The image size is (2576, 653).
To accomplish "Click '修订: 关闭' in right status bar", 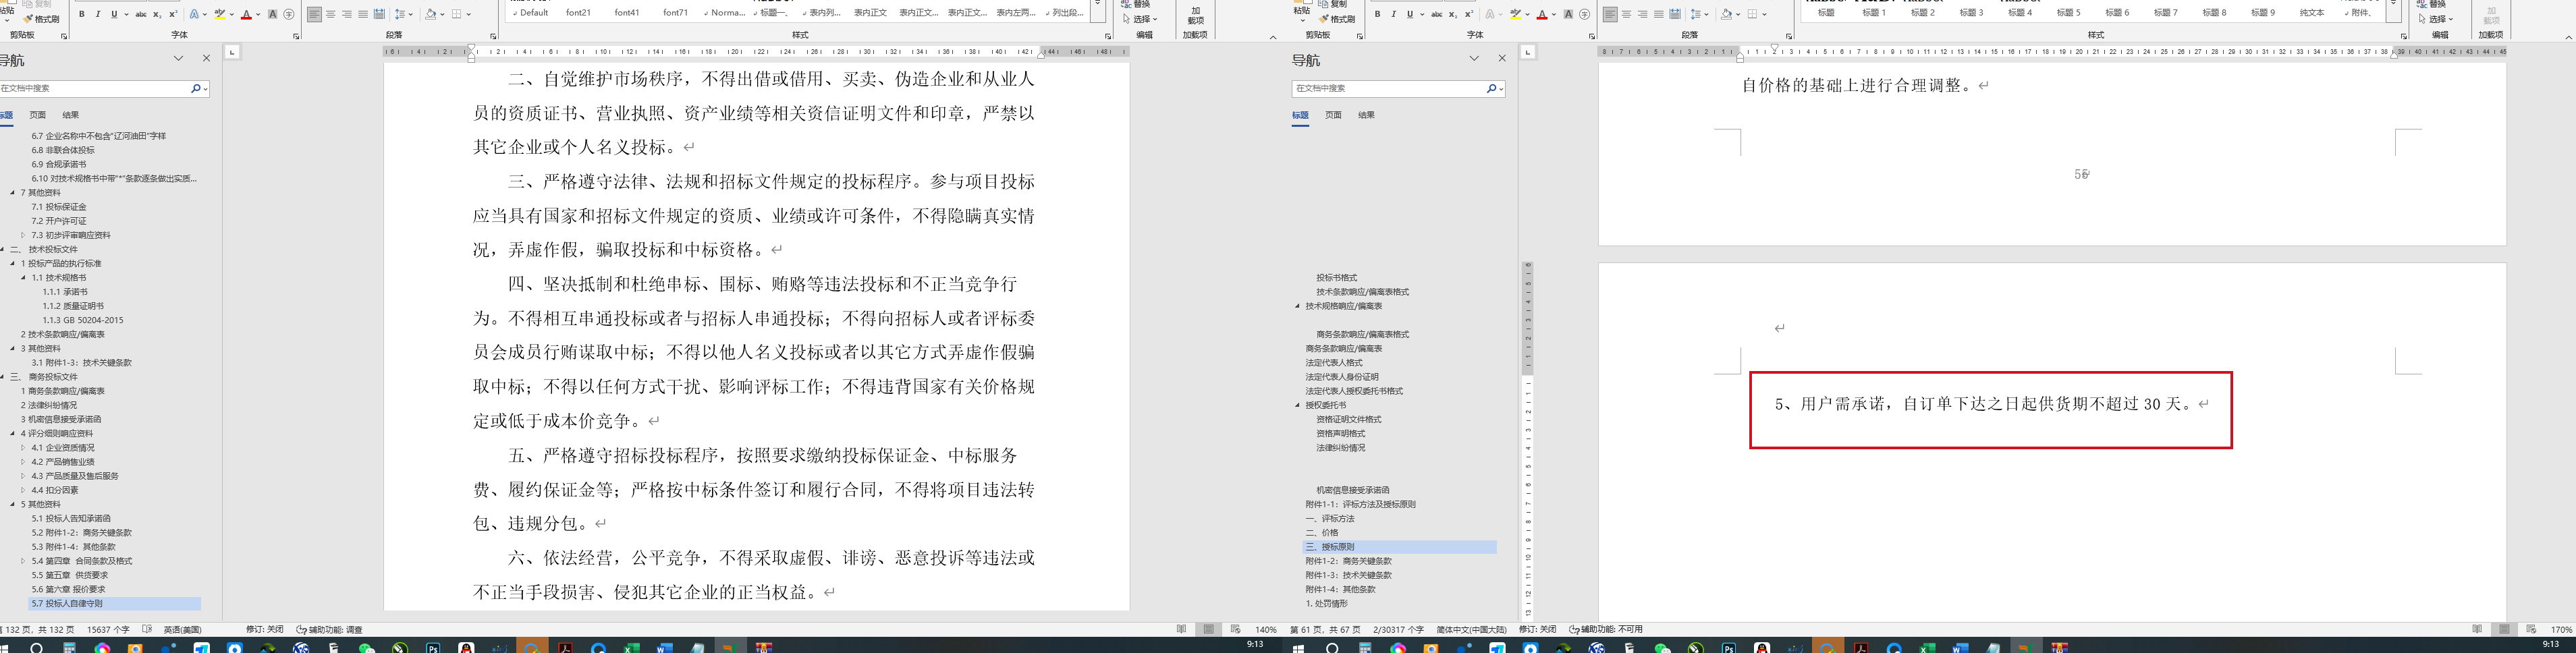I will coord(1537,629).
